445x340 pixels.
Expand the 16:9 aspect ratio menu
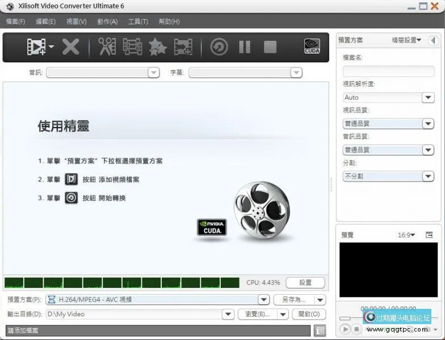tap(406, 235)
